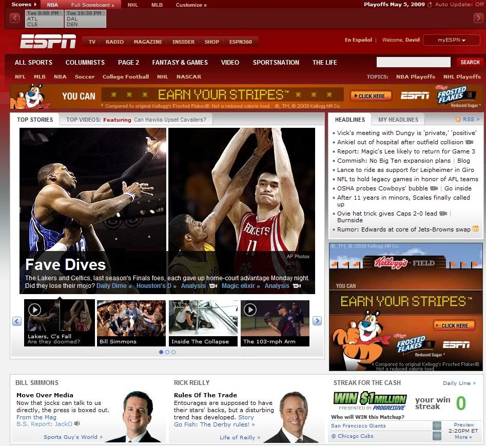Screen dimensions: 486x446
Task: Click the carousel right arrow button
Action: pyautogui.click(x=317, y=320)
